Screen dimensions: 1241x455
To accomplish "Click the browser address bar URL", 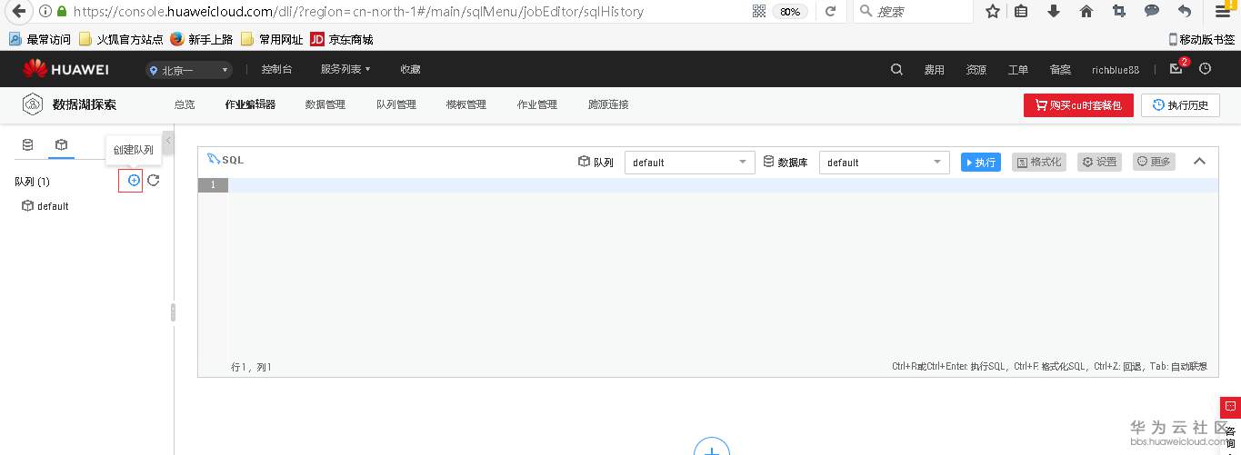I will pyautogui.click(x=358, y=12).
